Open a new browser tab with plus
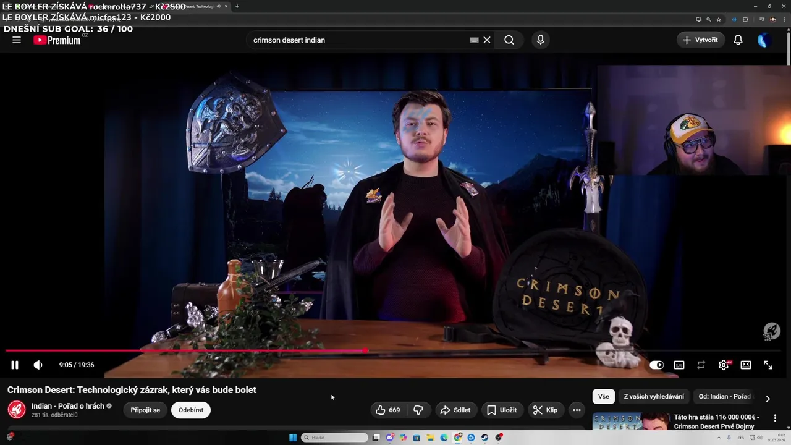Screen dimensions: 791x445 click(237, 6)
